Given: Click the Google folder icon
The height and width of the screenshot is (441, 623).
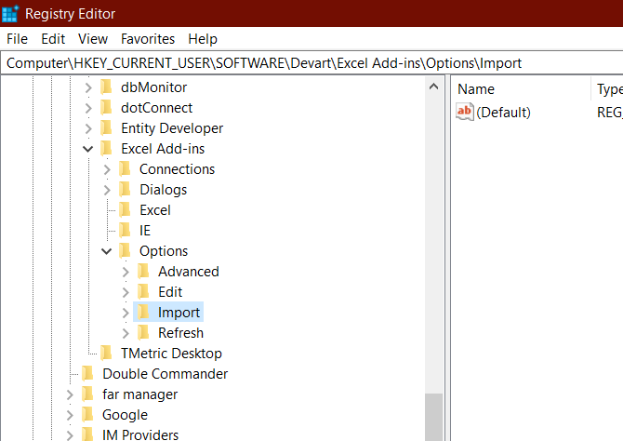Looking at the screenshot, I should coord(87,415).
